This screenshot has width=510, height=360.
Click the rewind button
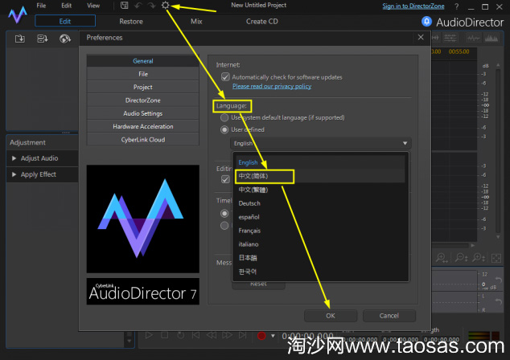[212, 335]
